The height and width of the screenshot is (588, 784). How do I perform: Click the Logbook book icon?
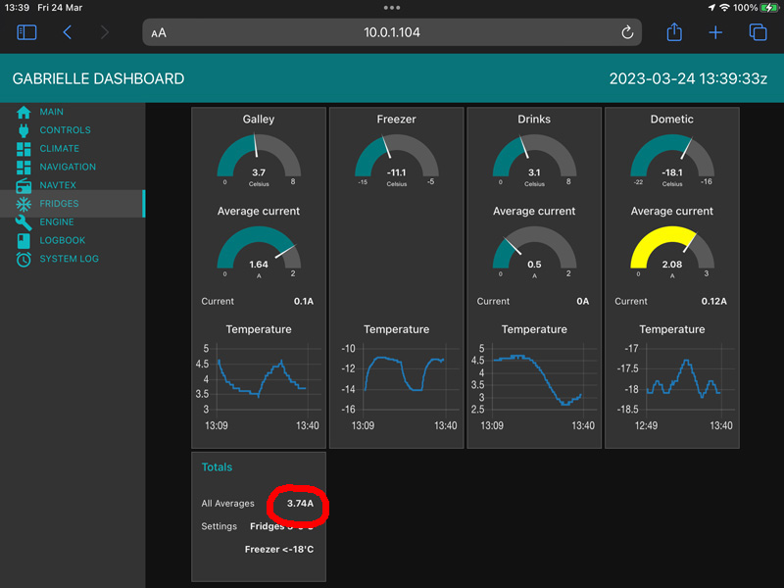24,241
